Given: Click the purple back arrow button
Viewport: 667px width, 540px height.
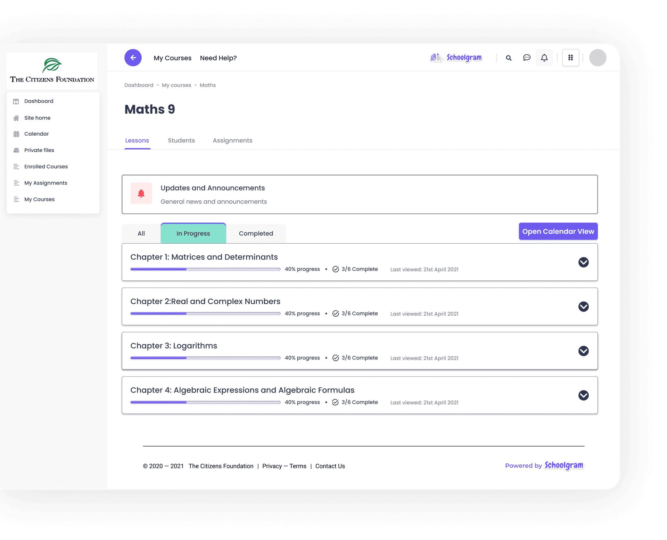Looking at the screenshot, I should 133,58.
